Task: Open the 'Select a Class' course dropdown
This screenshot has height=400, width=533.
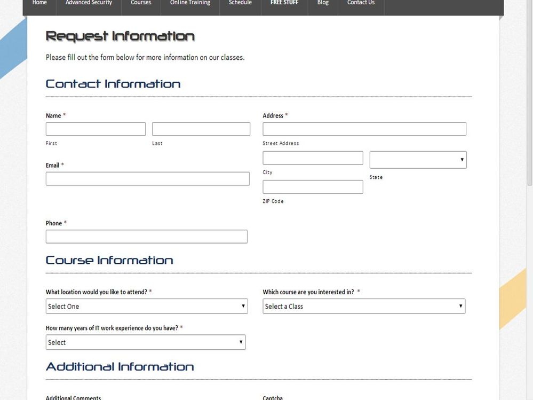Action: click(363, 306)
